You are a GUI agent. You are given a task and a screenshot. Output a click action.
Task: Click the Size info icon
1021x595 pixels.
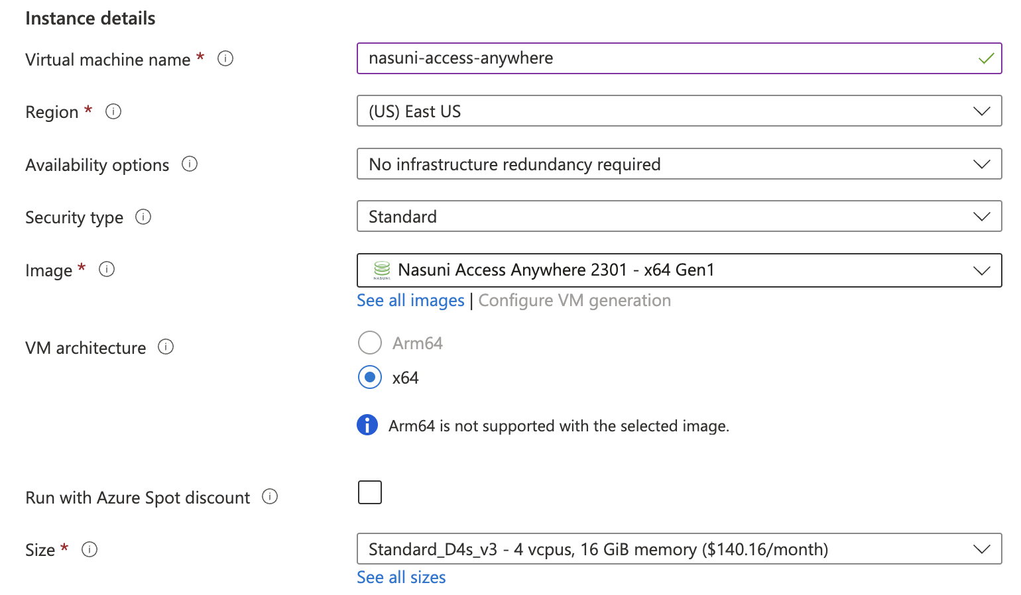[90, 549]
